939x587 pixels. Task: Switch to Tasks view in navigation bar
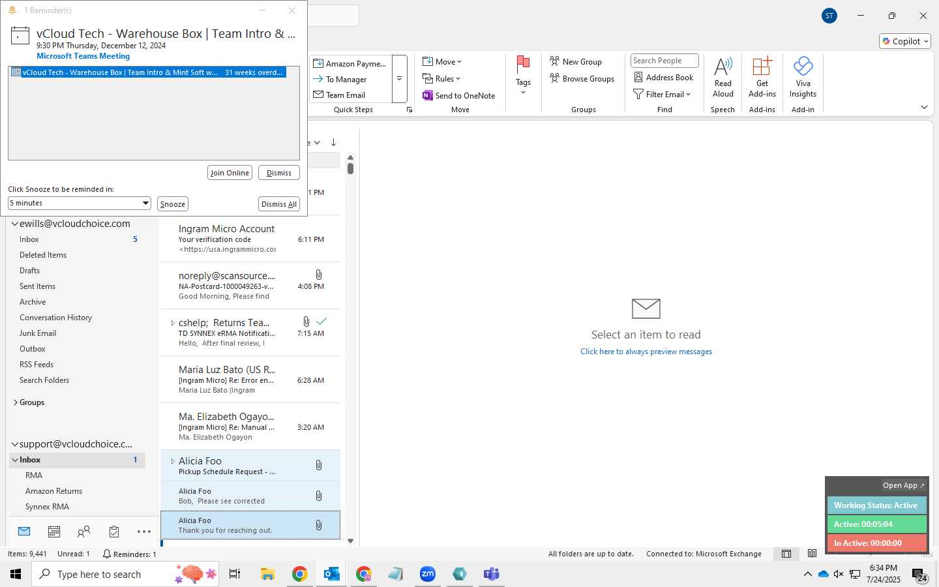[x=114, y=532]
